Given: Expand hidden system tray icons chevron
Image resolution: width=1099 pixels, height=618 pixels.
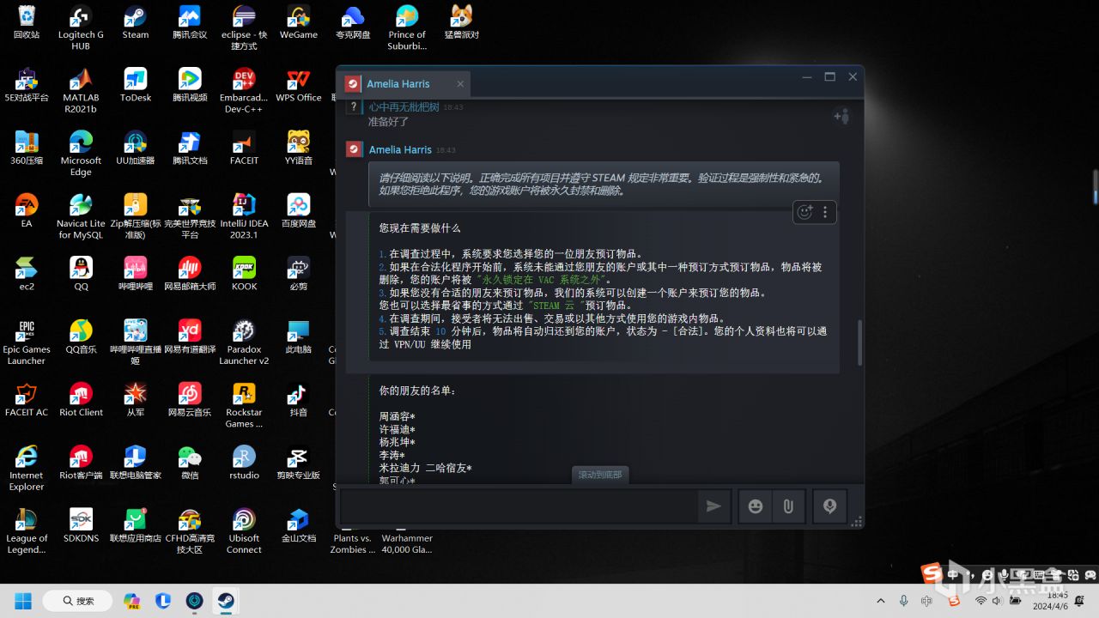Looking at the screenshot, I should click(880, 601).
